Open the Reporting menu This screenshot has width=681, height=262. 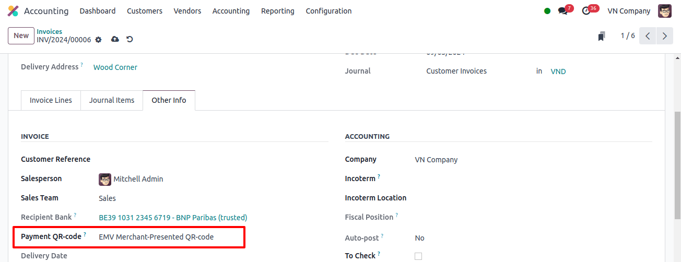pos(278,11)
